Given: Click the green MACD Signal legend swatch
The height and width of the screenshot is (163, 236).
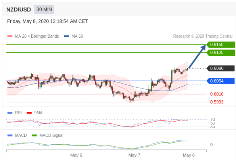Looking at the screenshot, I should [35, 135].
